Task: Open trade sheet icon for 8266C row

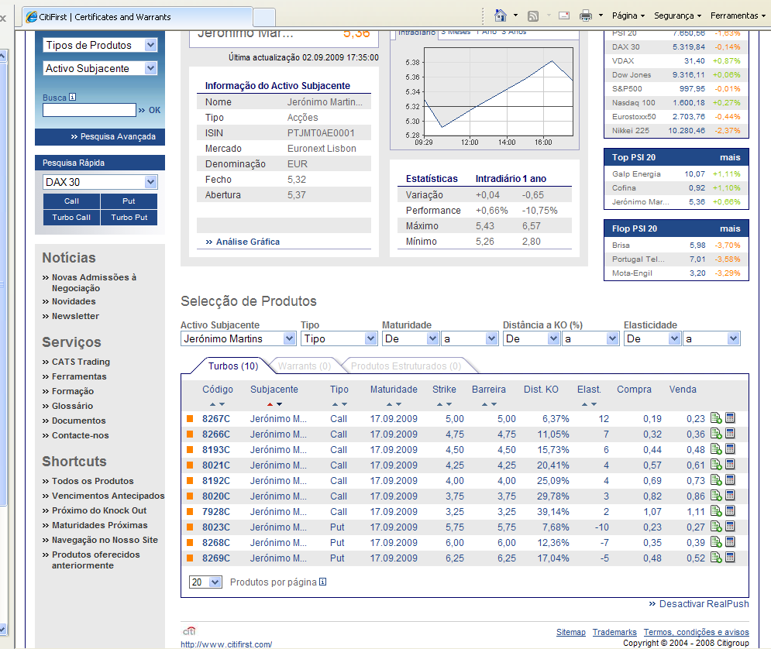Action: (x=716, y=434)
